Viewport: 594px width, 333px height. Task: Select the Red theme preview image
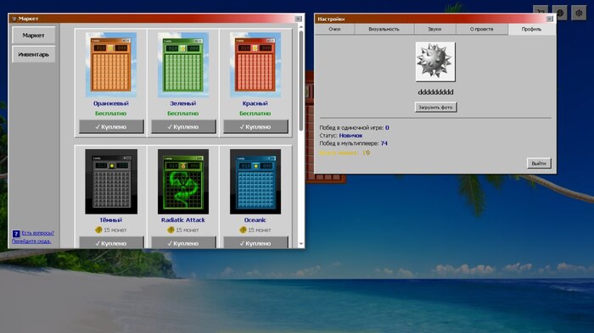point(255,64)
